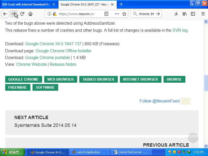Open the downloads panel
This screenshot has height=156, width=208.
(176, 14)
